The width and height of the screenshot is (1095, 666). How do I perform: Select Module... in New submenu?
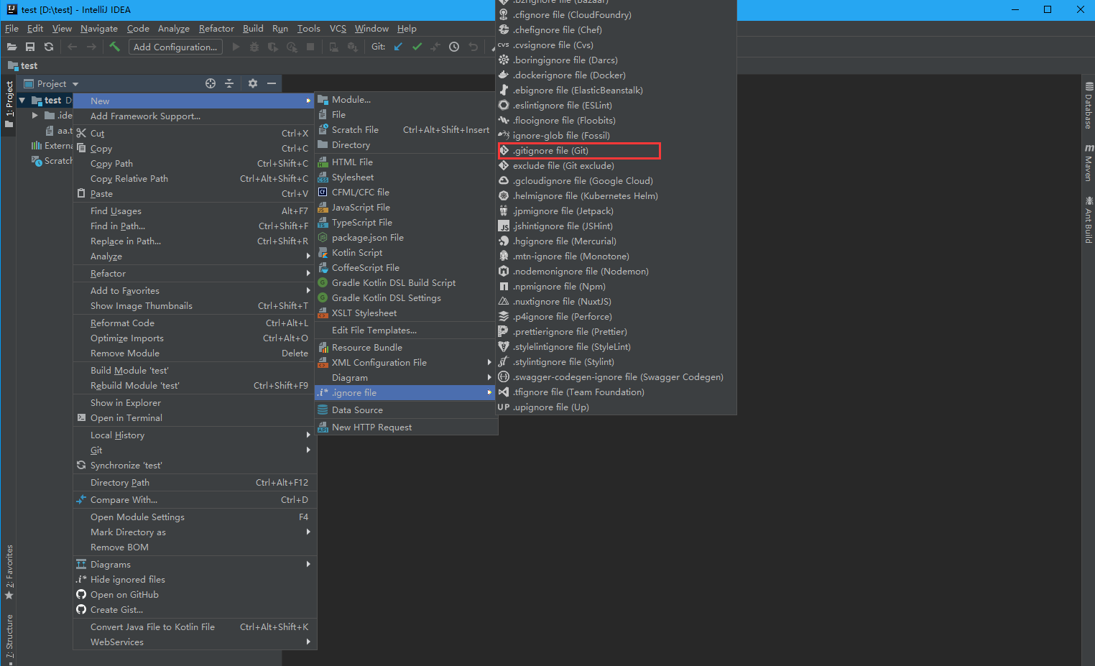pos(405,100)
